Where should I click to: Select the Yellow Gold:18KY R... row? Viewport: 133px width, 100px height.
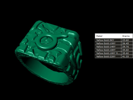114,53
